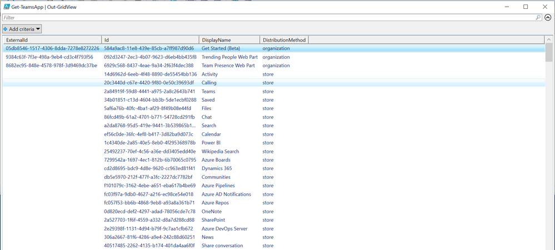The height and width of the screenshot is (250, 555).
Task: Select the Azure AD Notifications row
Action: [x=274, y=194]
